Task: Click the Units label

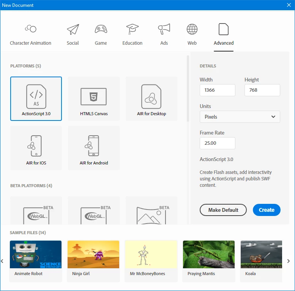Action: pos(205,106)
